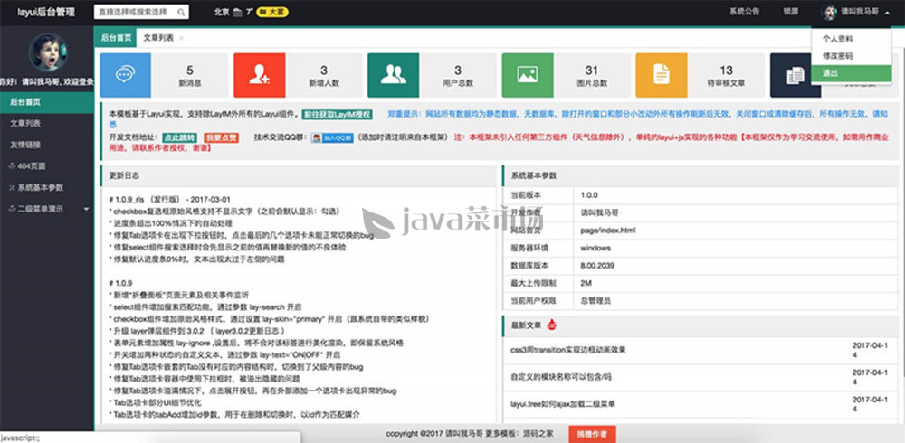Open 系统公告 in the top bar
Screen dimensions: 905x443
click(744, 12)
